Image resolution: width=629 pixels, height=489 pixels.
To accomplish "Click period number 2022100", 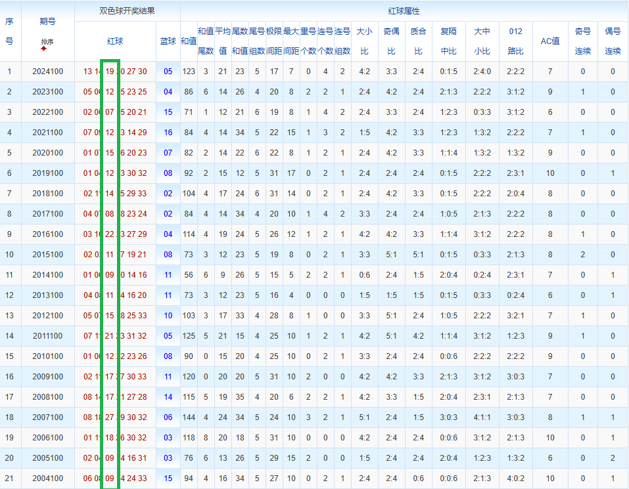I will click(48, 112).
